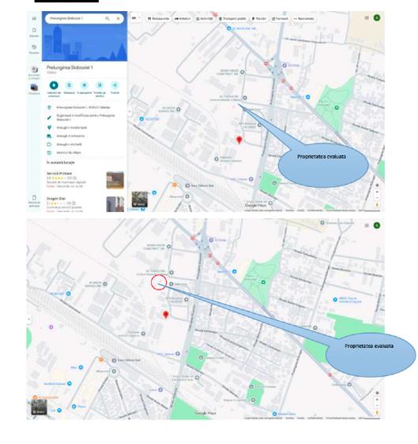The height and width of the screenshot is (444, 418).
Task: Select the Restaurante filter chip
Action: click(x=159, y=19)
